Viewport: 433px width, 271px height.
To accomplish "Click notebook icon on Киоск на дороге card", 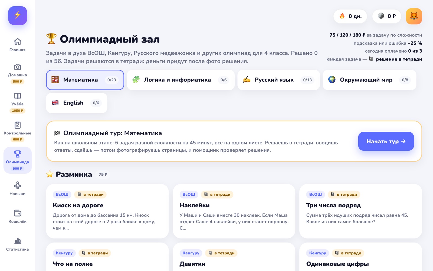I will tap(79, 194).
